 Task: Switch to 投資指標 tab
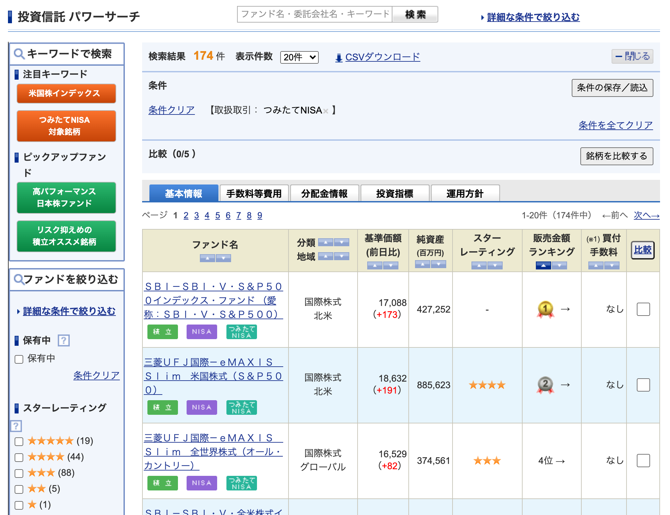[395, 193]
